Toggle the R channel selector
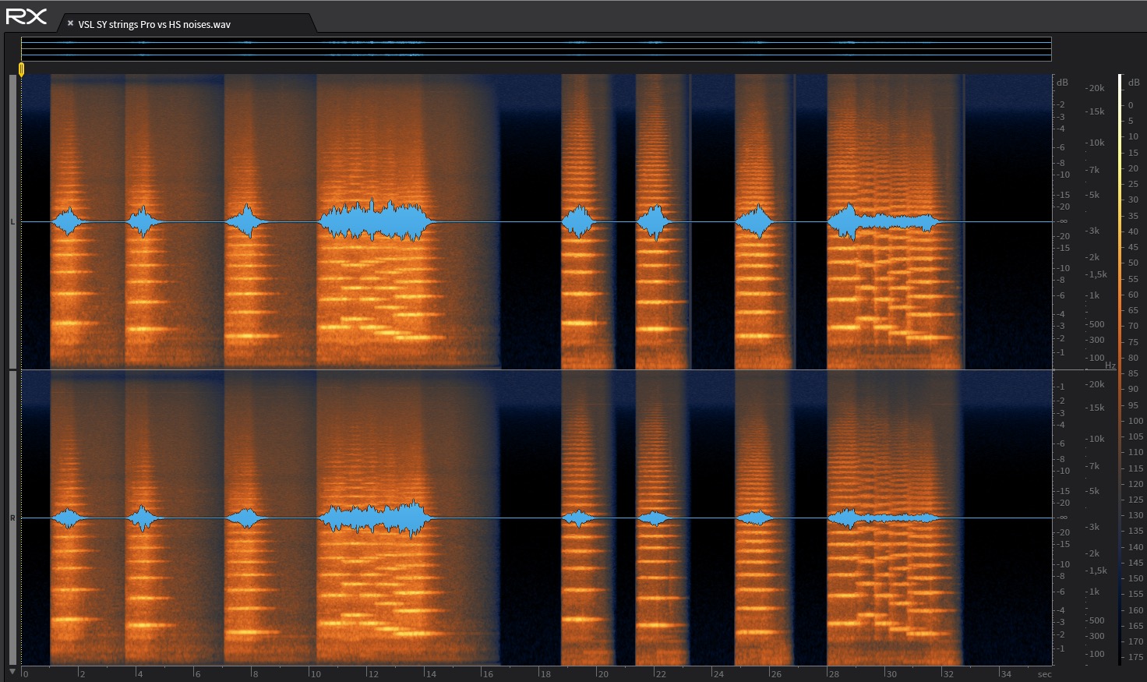This screenshot has height=682, width=1147. pos(12,518)
